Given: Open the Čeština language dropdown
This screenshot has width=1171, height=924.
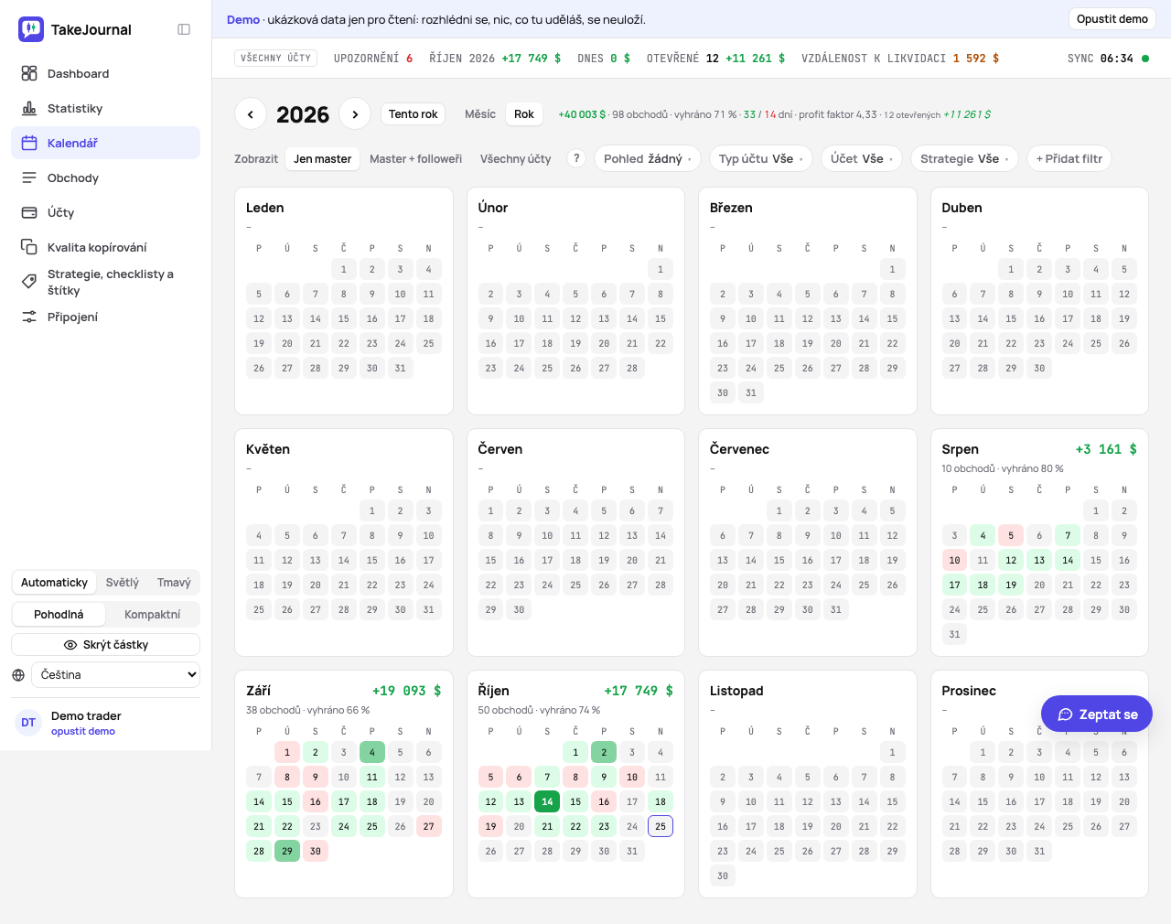Looking at the screenshot, I should [x=115, y=675].
